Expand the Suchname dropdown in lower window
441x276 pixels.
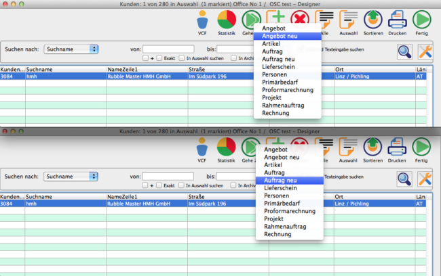pos(71,176)
